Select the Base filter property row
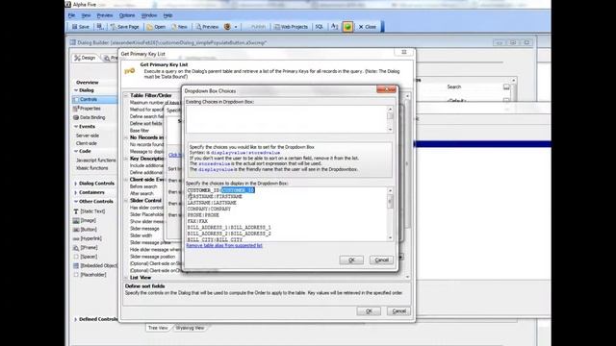 coord(140,131)
